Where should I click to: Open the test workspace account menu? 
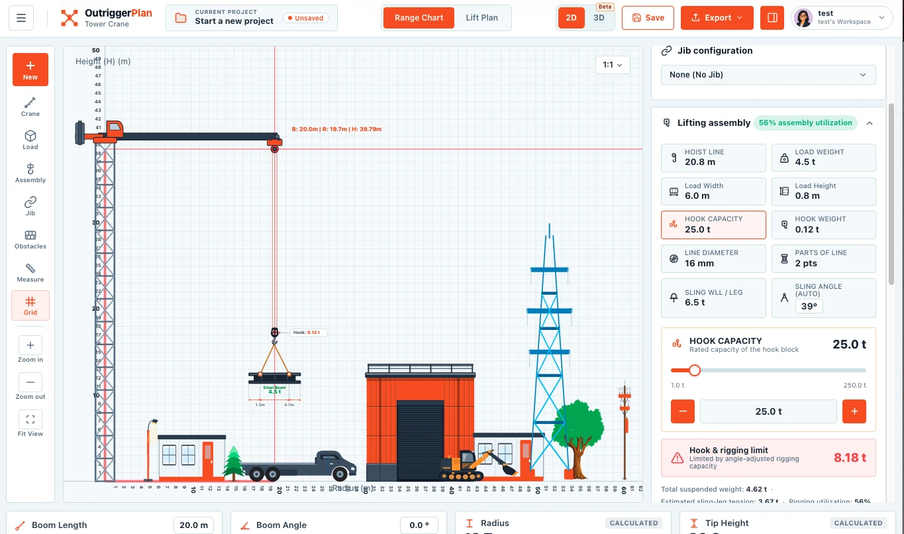842,18
